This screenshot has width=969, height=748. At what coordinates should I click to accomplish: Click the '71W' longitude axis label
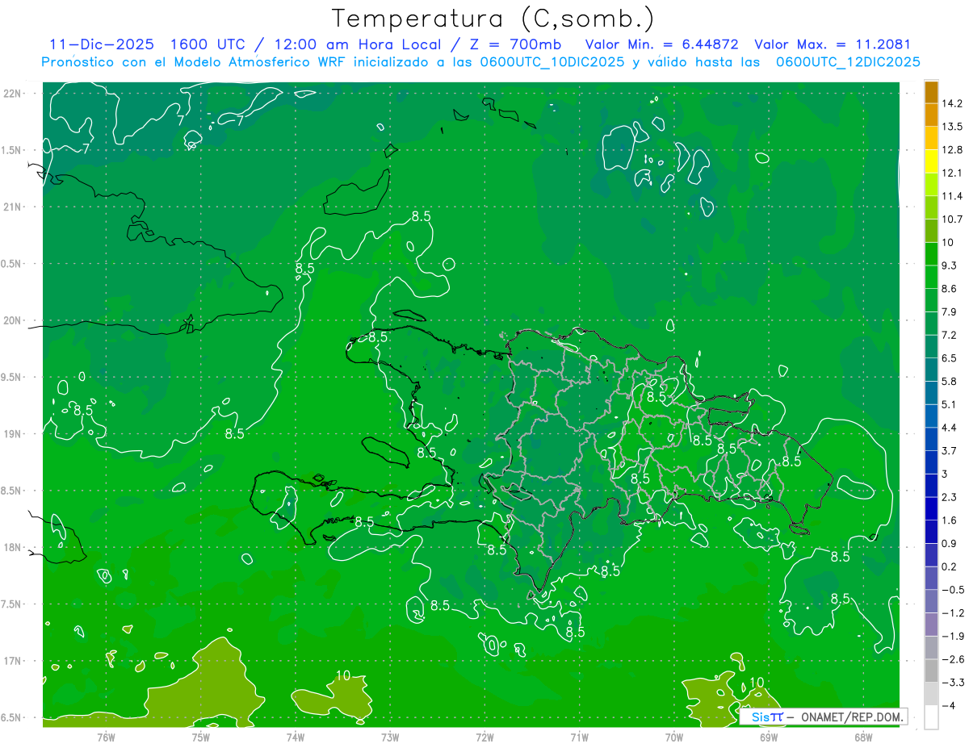[579, 736]
